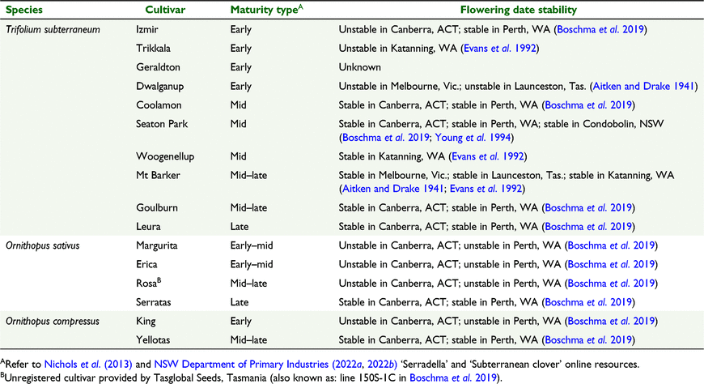Select the Mid-late maturity cell for Yellotas
The image size is (704, 384).
point(248,340)
